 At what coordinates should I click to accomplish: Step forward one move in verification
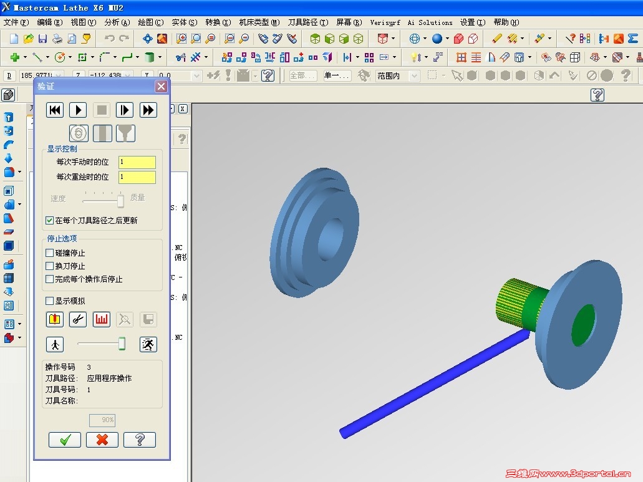[x=125, y=110]
